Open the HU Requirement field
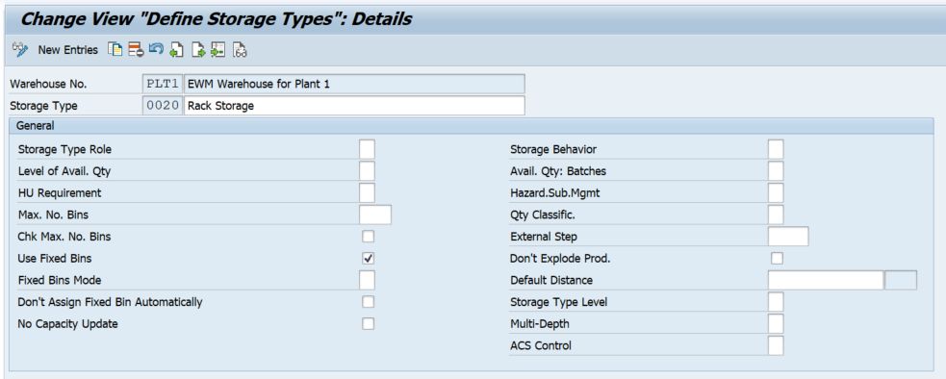The width and height of the screenshot is (946, 379). point(367,192)
